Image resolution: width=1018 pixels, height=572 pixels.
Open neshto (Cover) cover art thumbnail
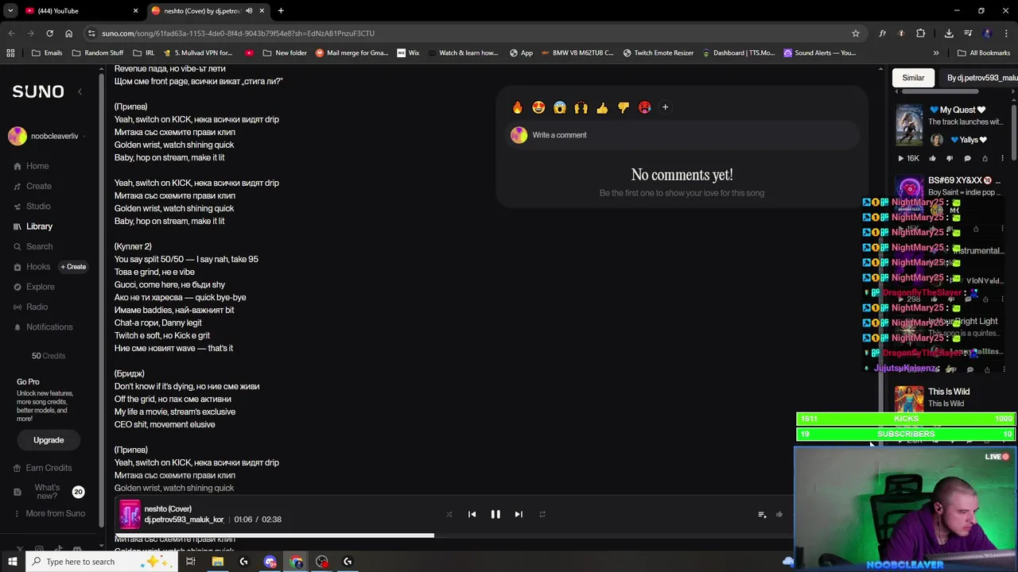(x=130, y=514)
